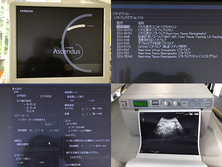222x167 pixels.
Task: Toggle the フリーズOFF時 checkbox
Action: 69,127
